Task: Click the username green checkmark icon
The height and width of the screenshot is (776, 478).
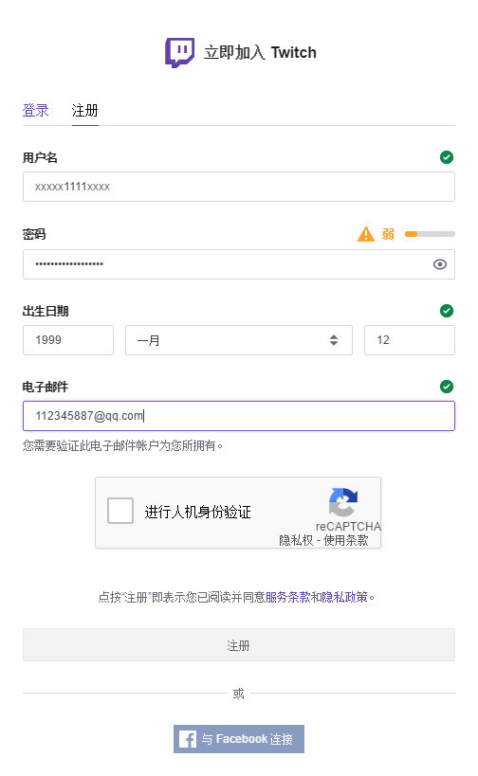Action: [447, 157]
